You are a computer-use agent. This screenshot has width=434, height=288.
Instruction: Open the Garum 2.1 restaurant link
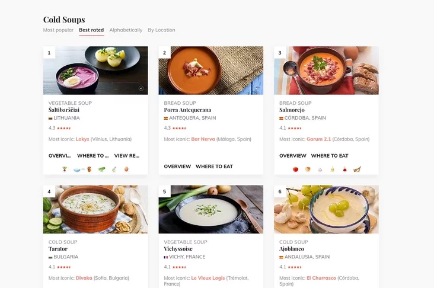click(x=319, y=139)
